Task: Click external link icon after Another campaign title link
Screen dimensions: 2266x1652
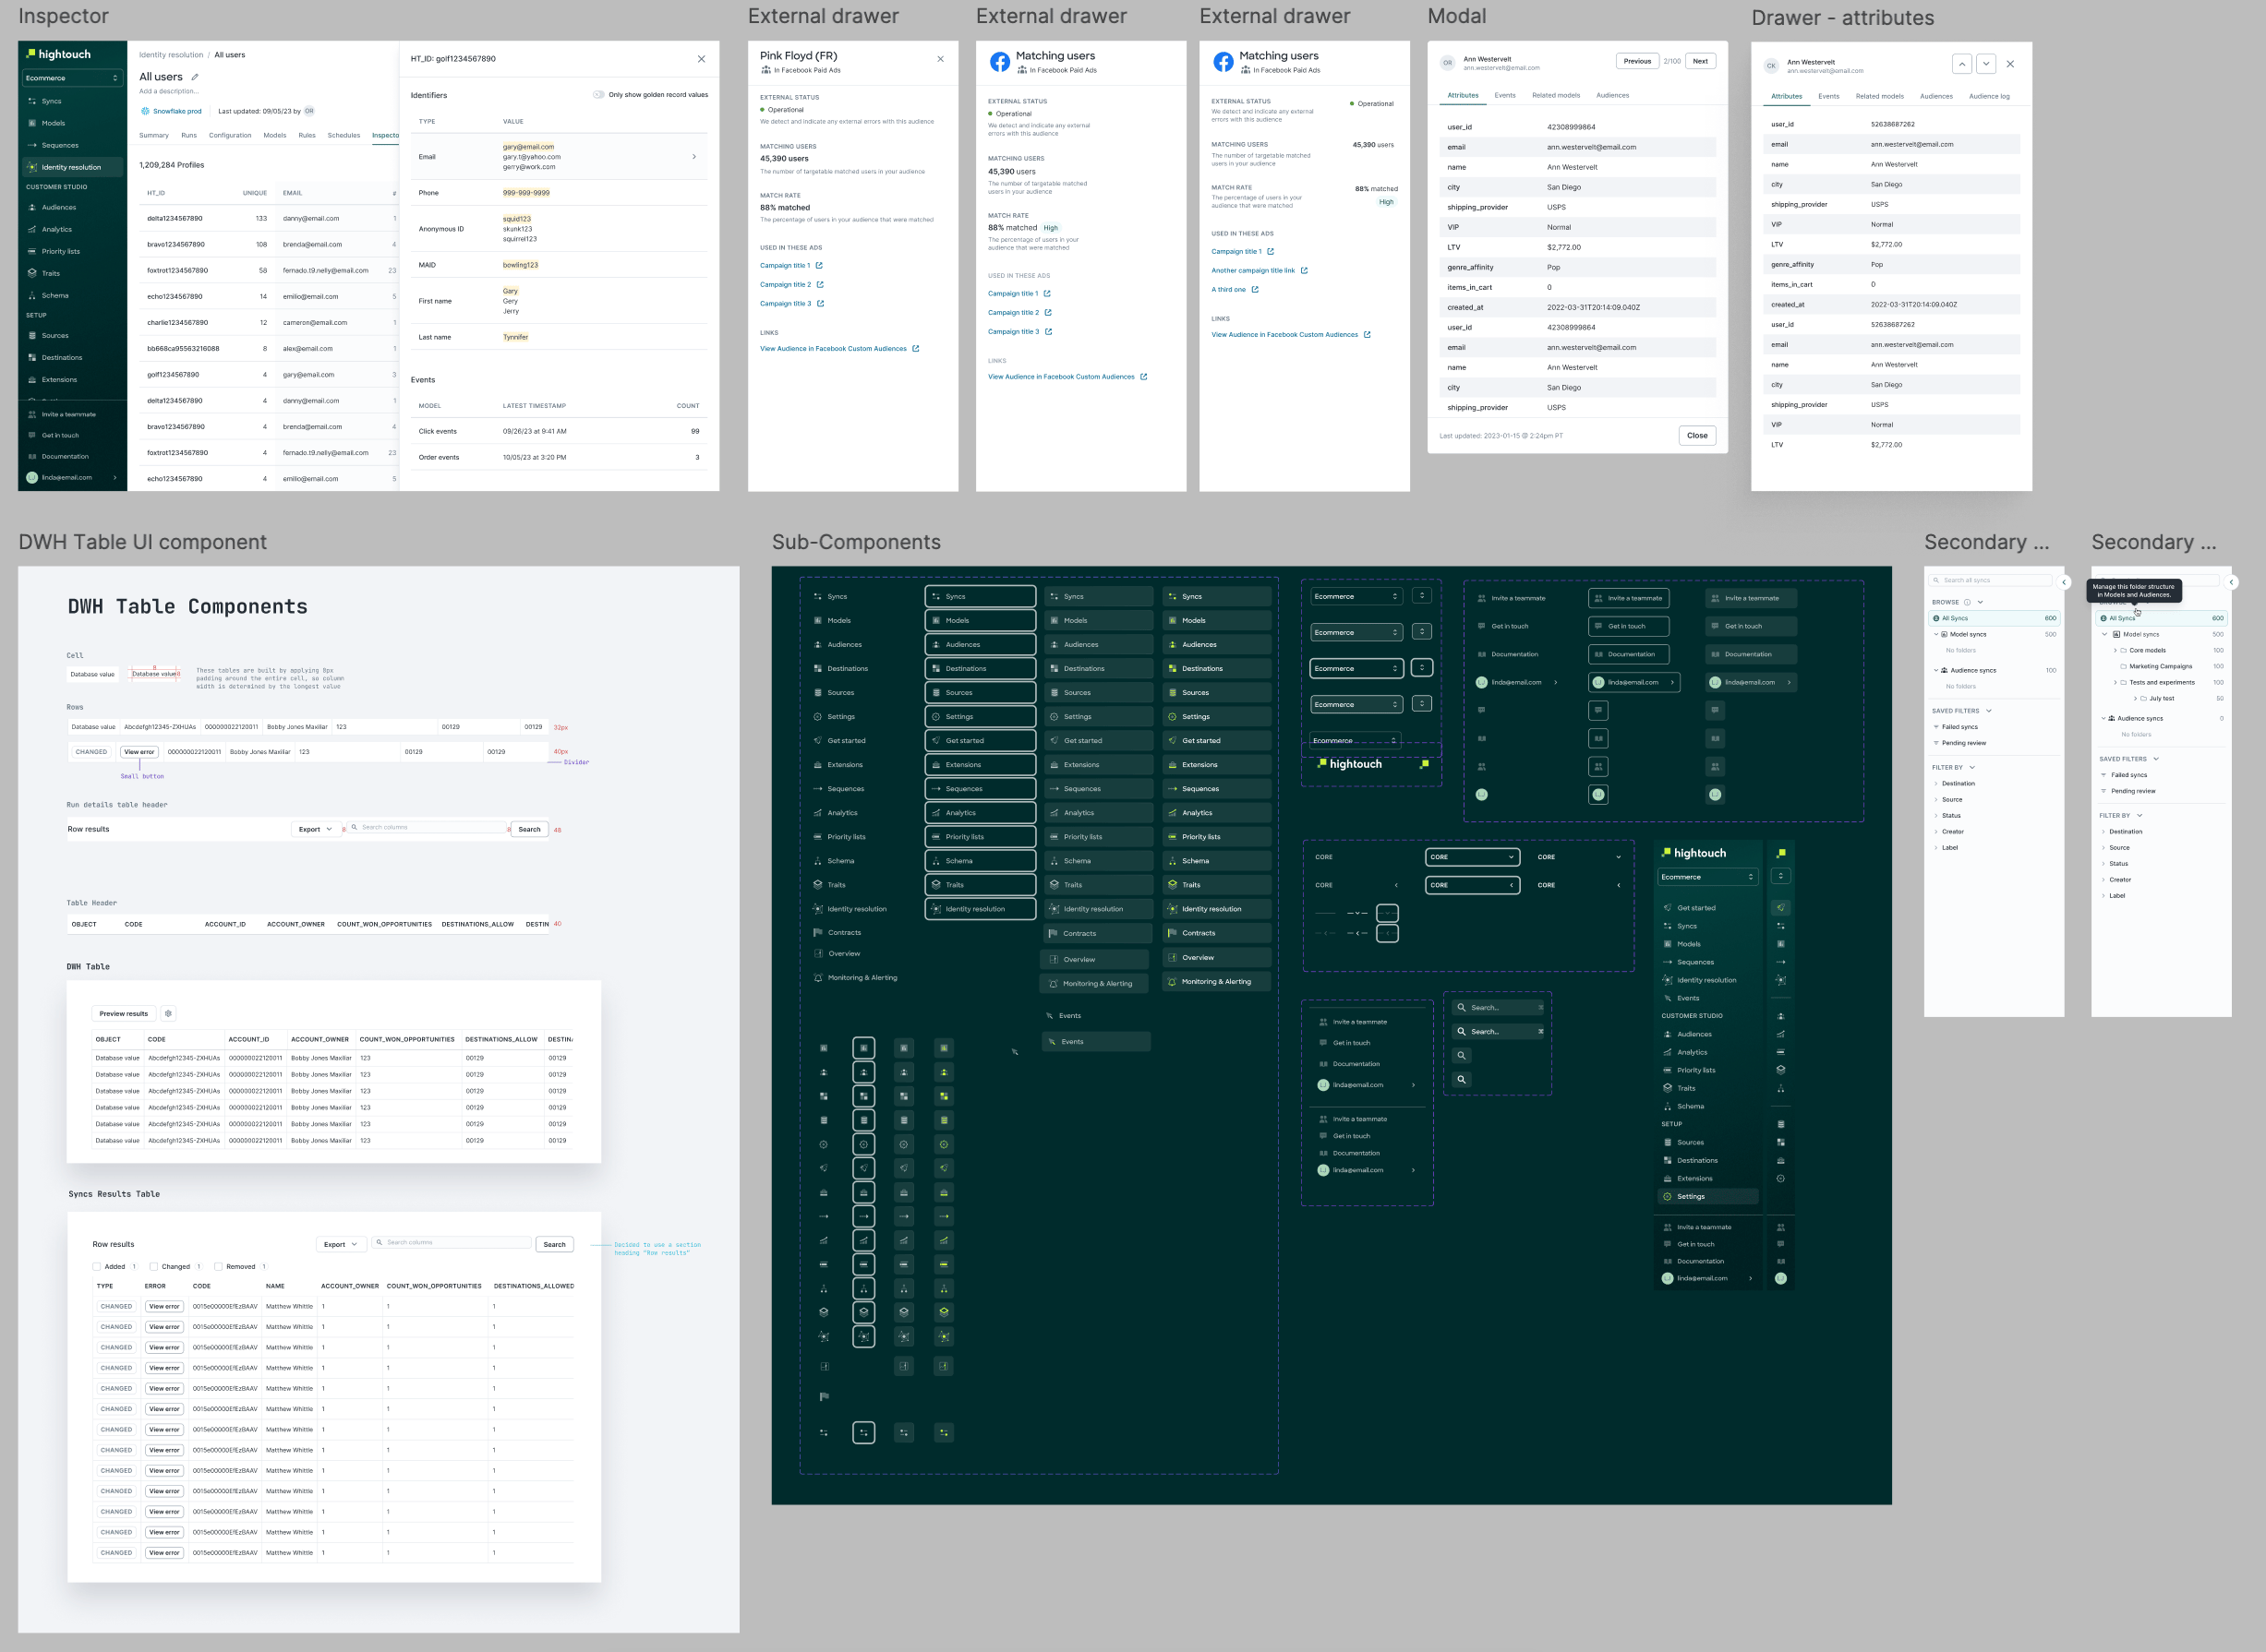Action: (x=1304, y=271)
